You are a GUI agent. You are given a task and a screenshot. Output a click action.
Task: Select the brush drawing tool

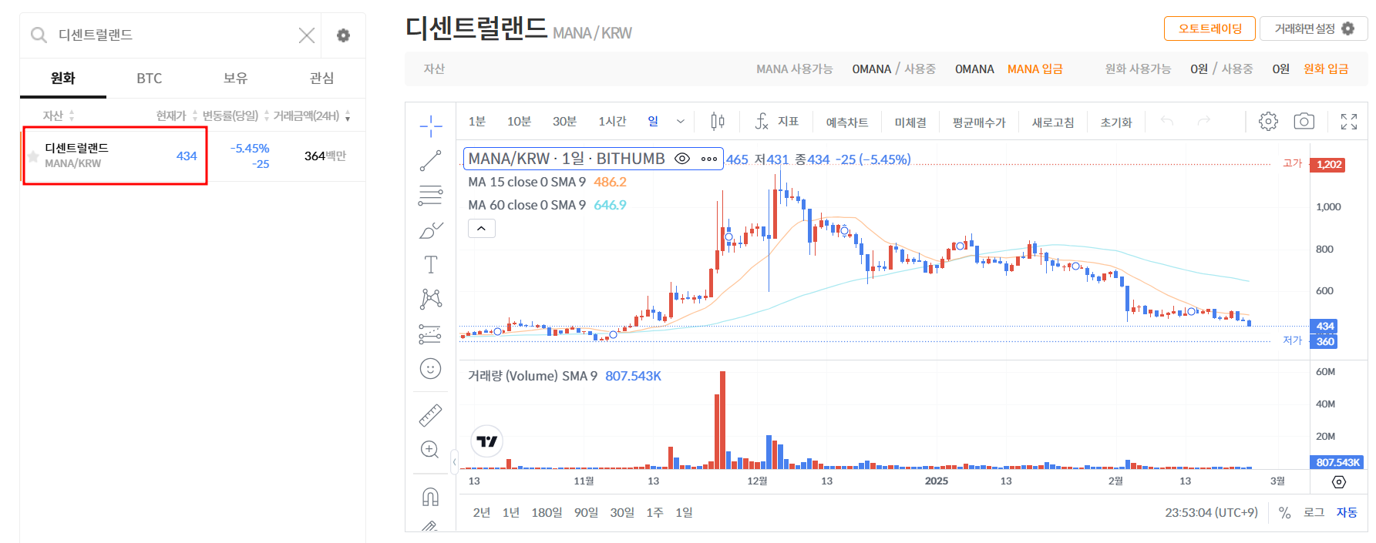point(431,230)
